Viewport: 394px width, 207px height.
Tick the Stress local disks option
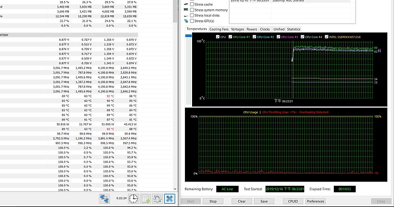(x=192, y=15)
